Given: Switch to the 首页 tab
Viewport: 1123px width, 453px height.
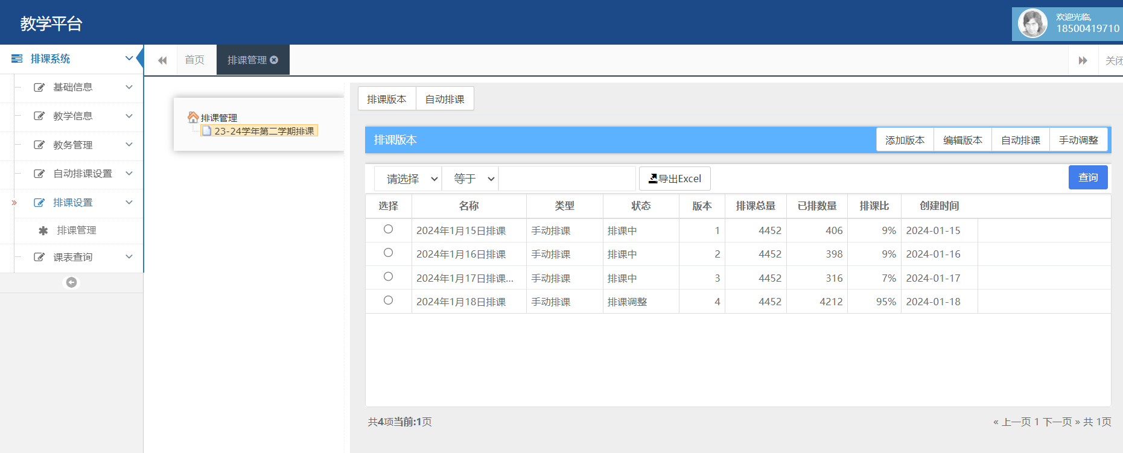Looking at the screenshot, I should (194, 60).
